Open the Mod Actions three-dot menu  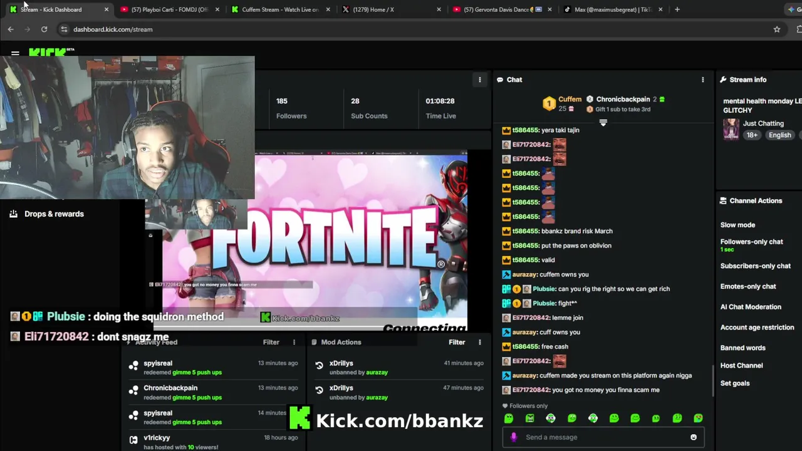click(480, 342)
